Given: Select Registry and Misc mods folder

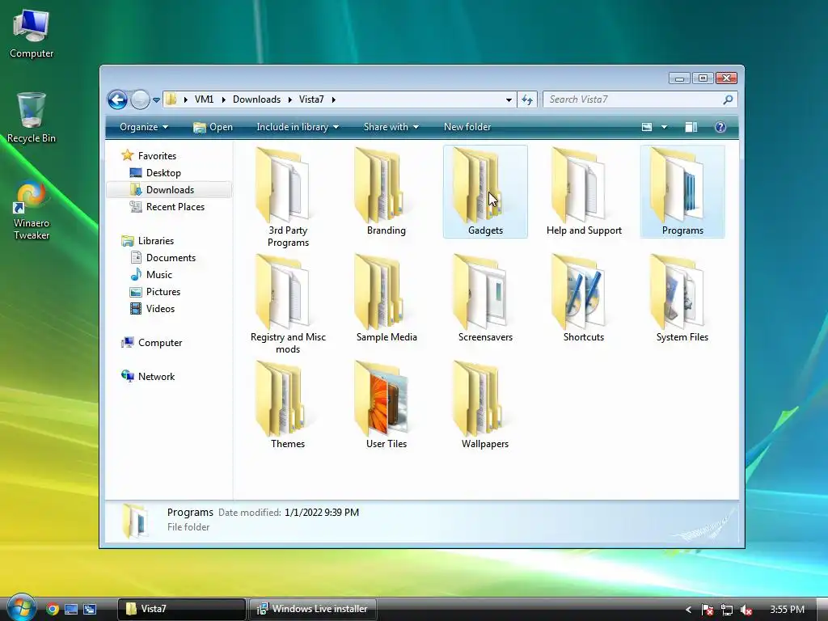Looking at the screenshot, I should pyautogui.click(x=288, y=304).
